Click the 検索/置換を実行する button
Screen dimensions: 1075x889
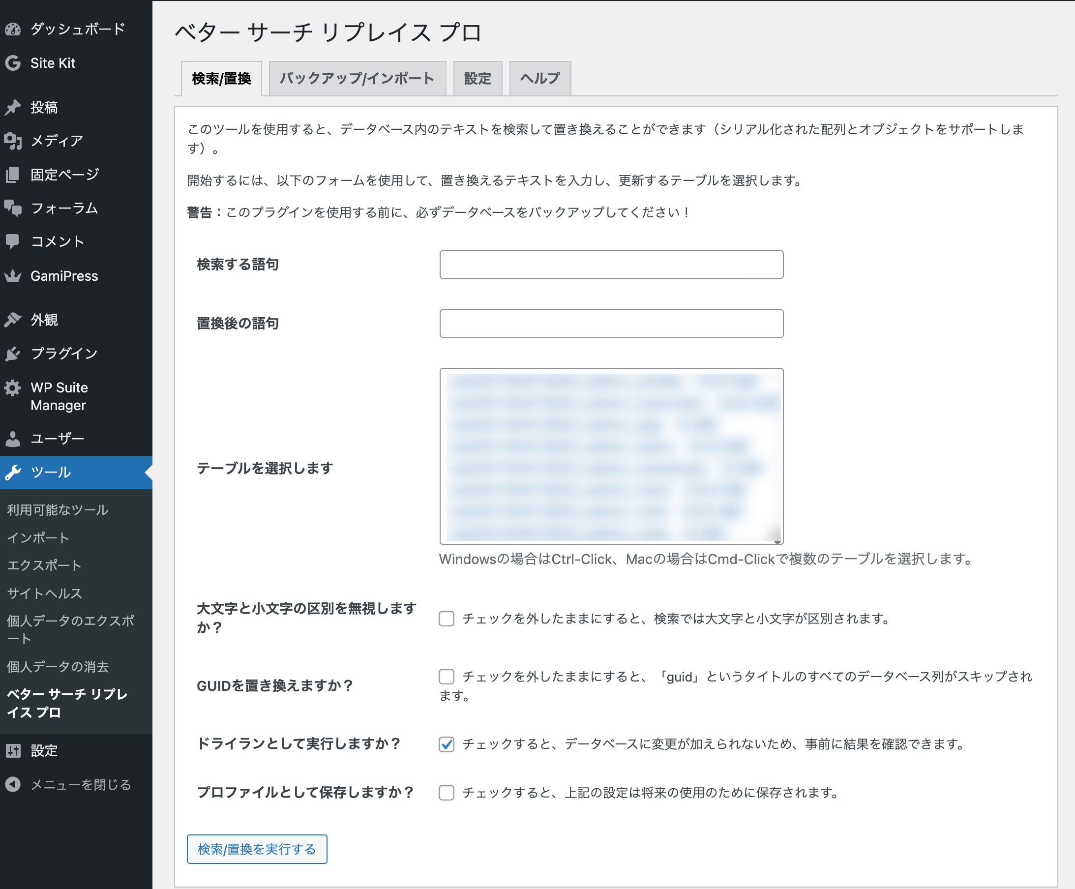coord(257,849)
